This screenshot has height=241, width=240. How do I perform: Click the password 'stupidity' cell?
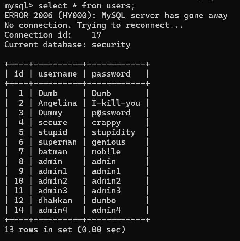[113, 132]
